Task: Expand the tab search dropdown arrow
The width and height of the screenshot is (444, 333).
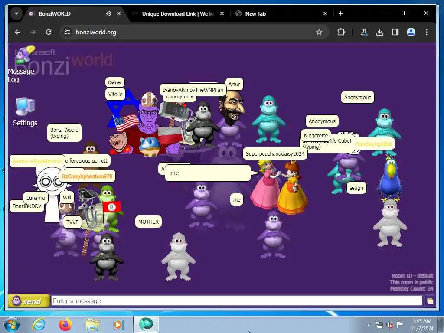Action: coord(16,13)
